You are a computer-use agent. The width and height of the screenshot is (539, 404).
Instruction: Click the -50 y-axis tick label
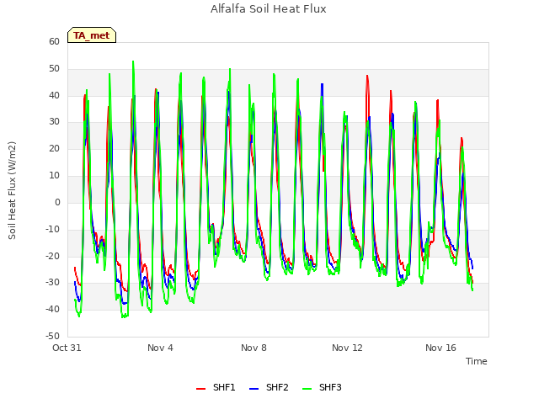[52, 336]
